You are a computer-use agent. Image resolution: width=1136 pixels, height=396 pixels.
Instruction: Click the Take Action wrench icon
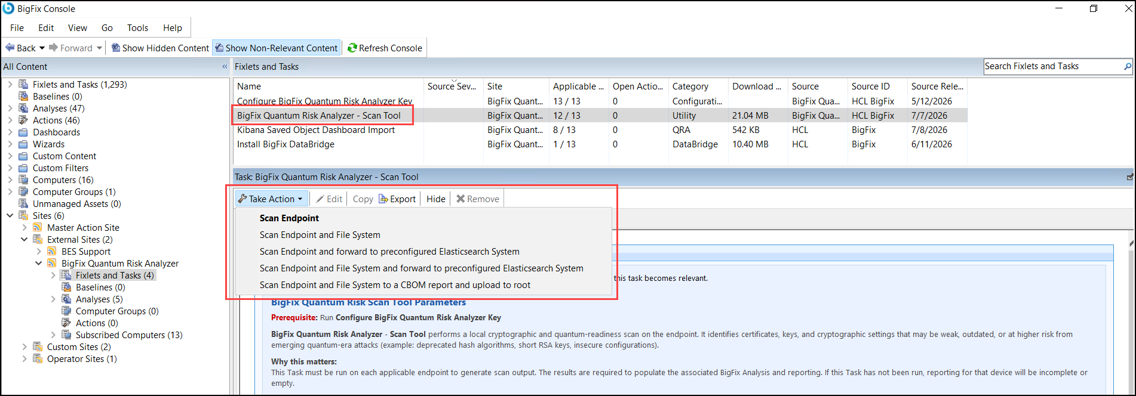(242, 199)
